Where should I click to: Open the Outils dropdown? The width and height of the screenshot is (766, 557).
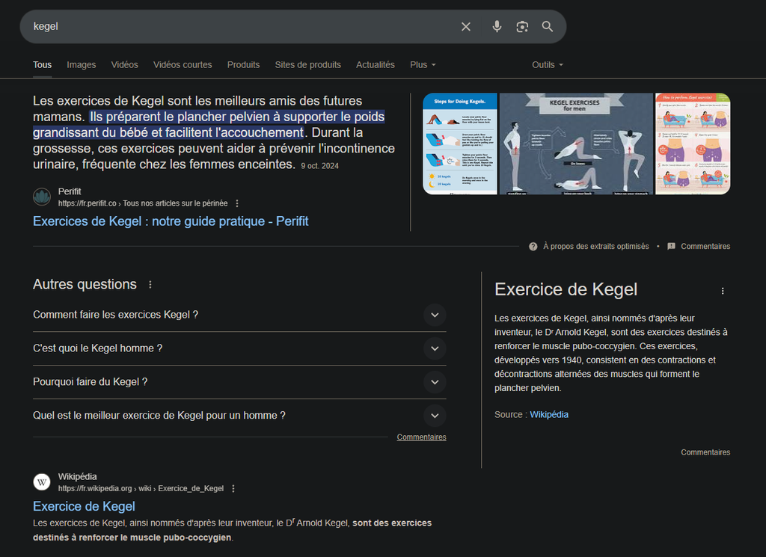point(547,65)
